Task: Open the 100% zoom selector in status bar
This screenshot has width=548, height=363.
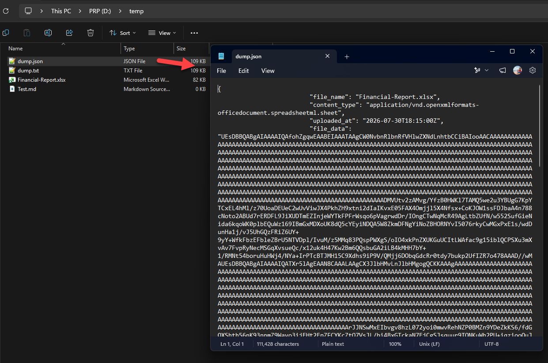Action: [395, 344]
